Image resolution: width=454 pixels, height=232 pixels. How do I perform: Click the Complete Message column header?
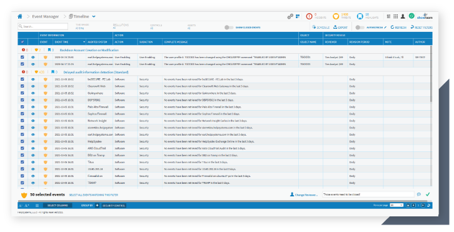[x=230, y=42]
